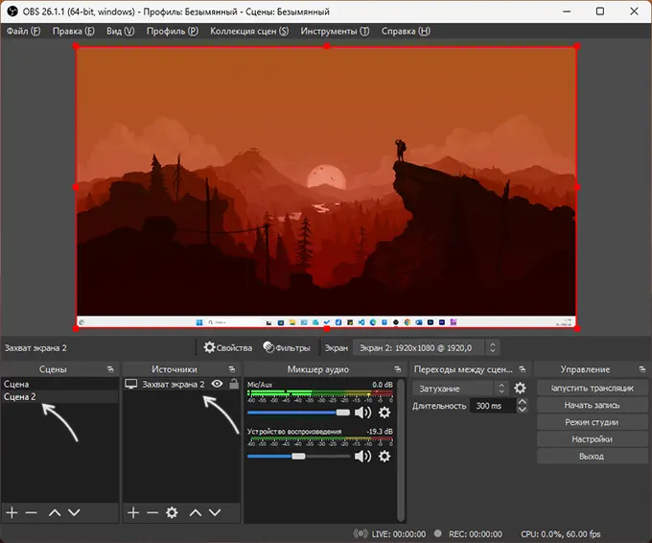Open Настройки from the Управление panel
The image size is (652, 543).
pyautogui.click(x=591, y=439)
